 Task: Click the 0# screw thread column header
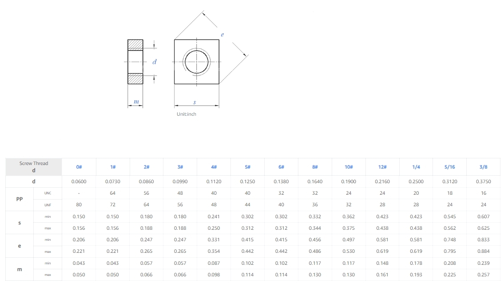(x=79, y=167)
